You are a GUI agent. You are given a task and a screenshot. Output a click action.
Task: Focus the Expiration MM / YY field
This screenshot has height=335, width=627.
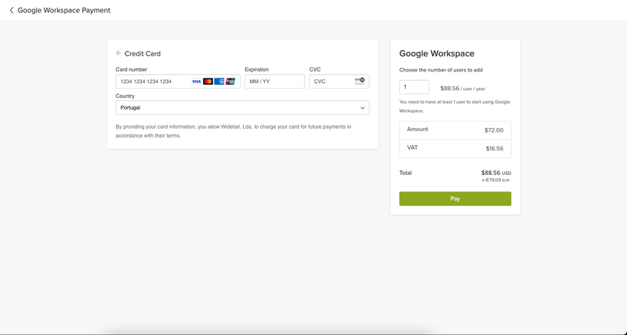click(275, 82)
